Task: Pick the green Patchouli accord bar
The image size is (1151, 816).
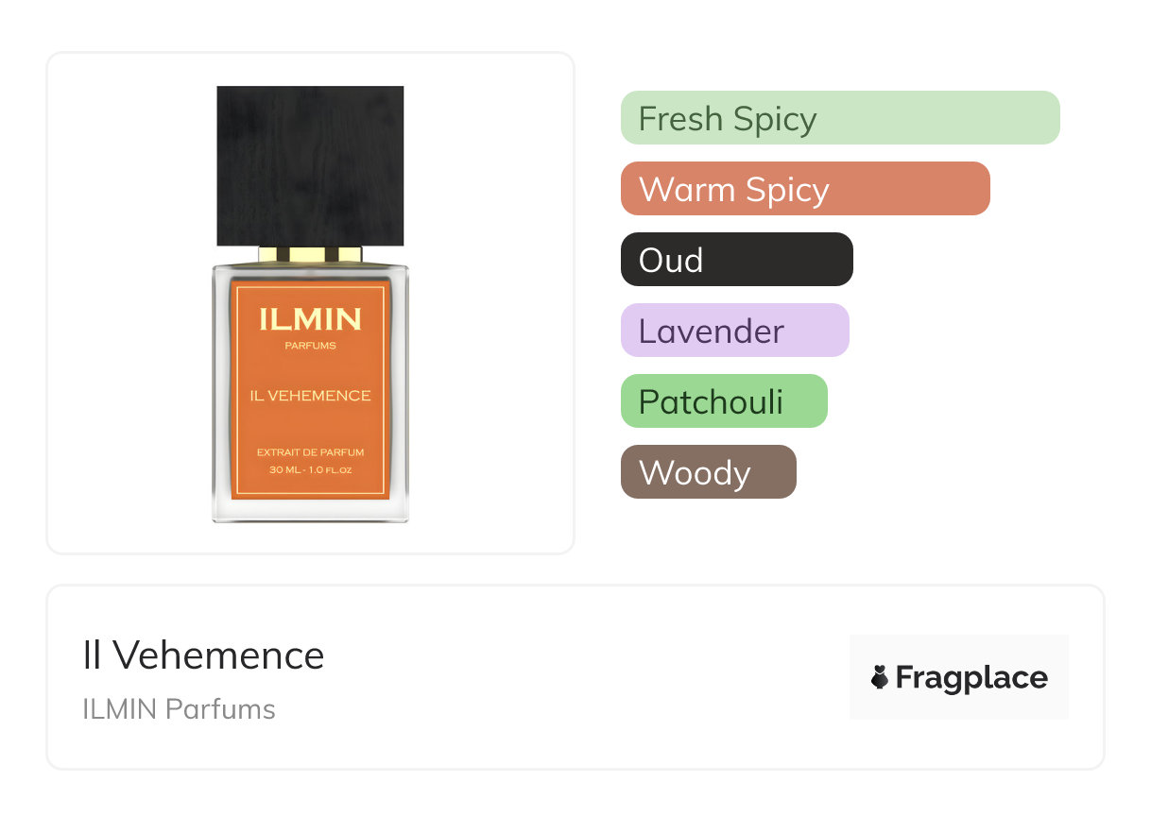Action: (x=724, y=401)
